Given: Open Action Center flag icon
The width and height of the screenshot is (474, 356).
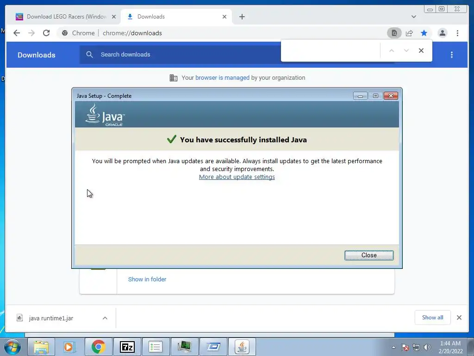Looking at the screenshot, I should 405,347.
